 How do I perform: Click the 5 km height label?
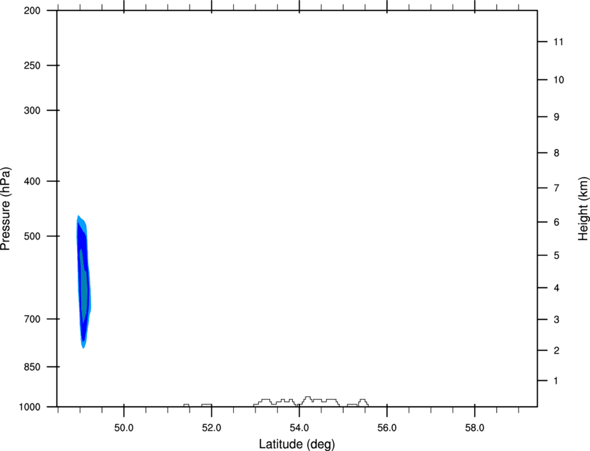557,255
